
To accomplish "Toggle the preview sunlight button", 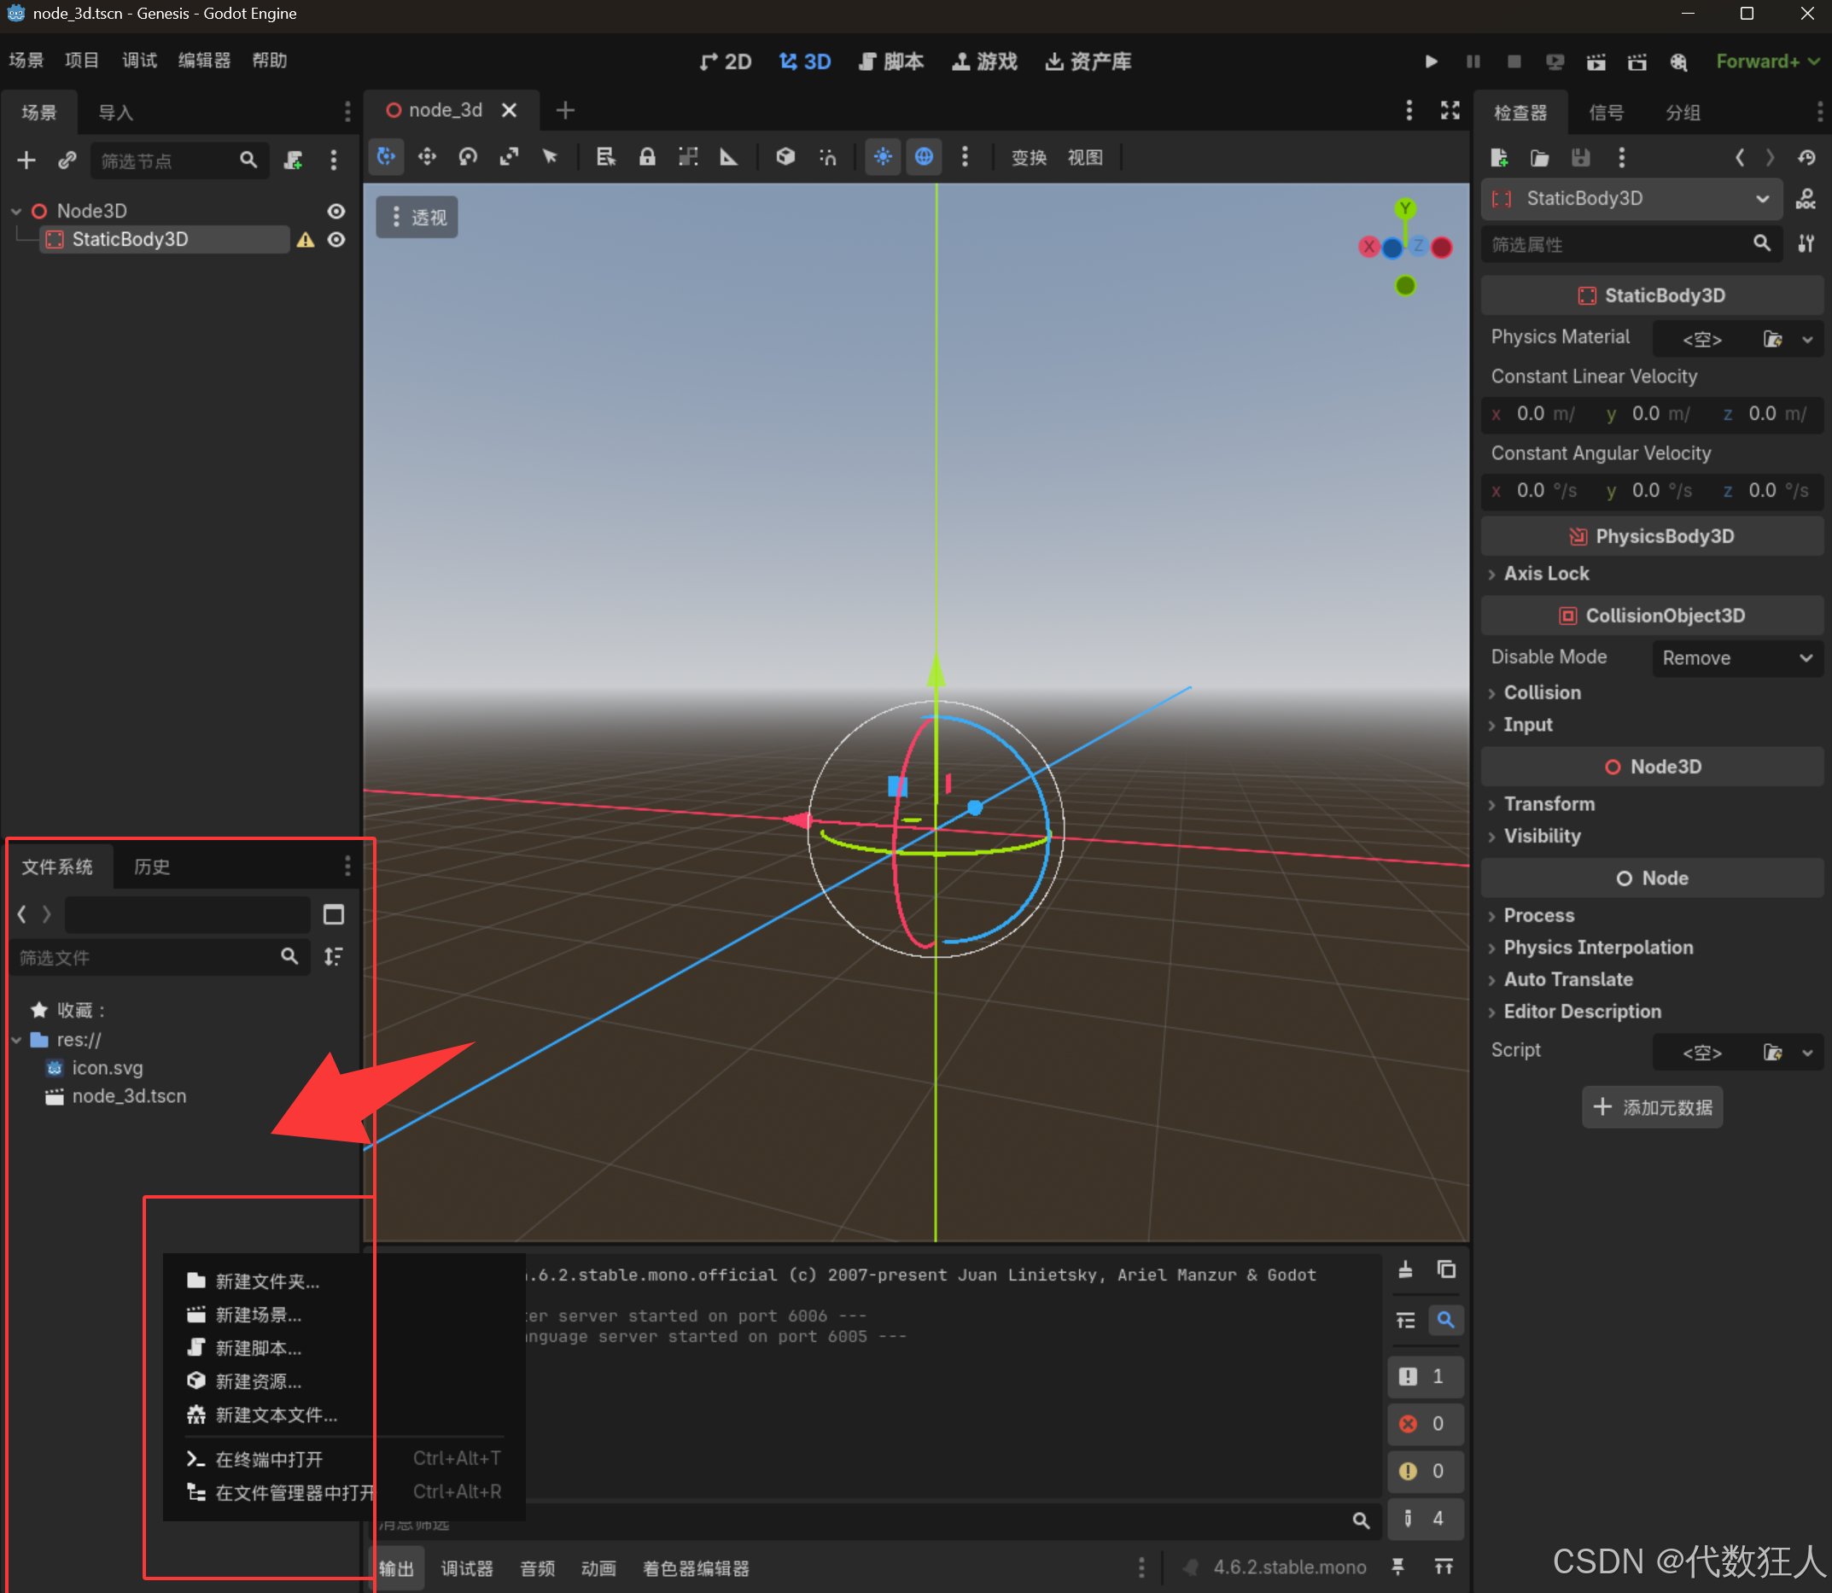I will click(x=883, y=157).
